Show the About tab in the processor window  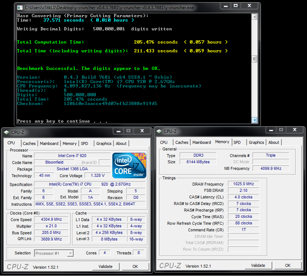[x=121, y=143]
